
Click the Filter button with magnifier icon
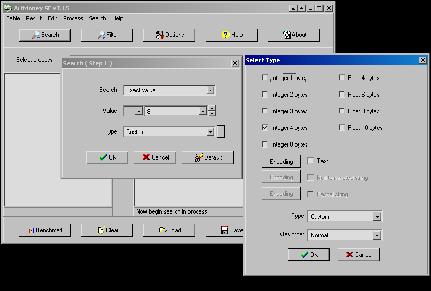[107, 35]
